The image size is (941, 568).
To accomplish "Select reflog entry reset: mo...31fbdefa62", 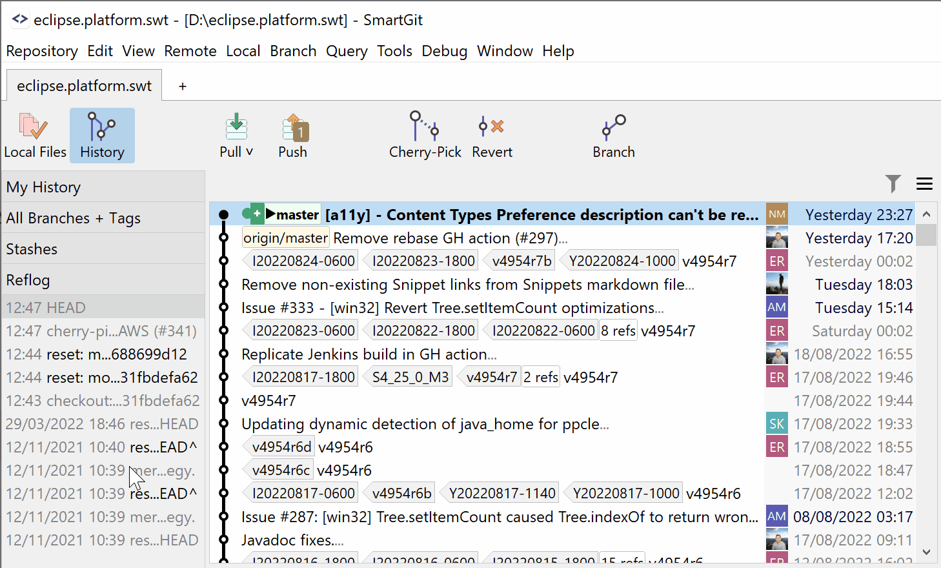I will click(x=103, y=378).
